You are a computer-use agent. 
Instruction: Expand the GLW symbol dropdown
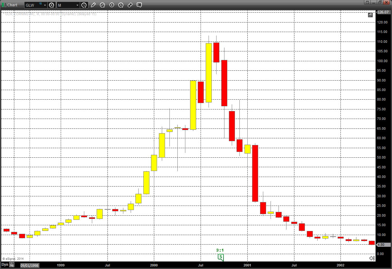[x=45, y=5]
